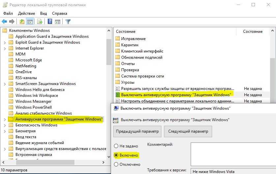
Task: Open the Справка menu
Action: 60,13
